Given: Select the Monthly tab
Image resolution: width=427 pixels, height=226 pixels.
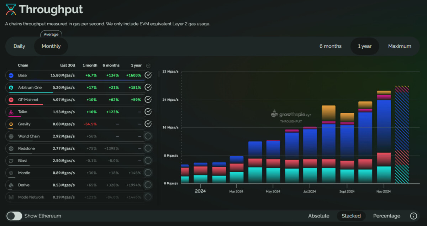Looking at the screenshot, I should (51, 46).
